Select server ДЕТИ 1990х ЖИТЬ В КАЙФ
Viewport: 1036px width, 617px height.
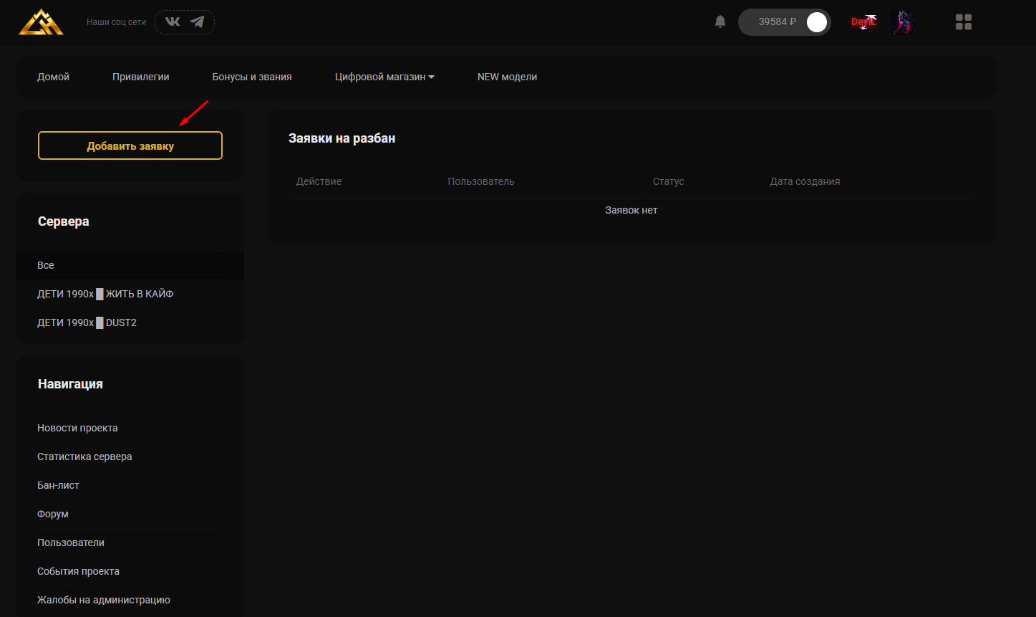click(130, 294)
